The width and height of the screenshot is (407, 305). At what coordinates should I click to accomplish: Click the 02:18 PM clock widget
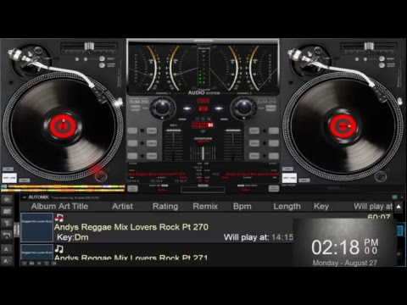click(x=344, y=242)
